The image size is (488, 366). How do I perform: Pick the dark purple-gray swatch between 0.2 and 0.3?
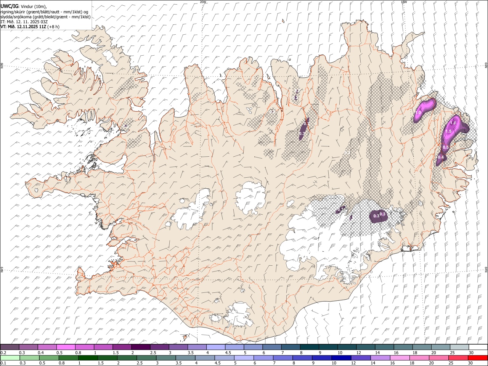click(10, 347)
